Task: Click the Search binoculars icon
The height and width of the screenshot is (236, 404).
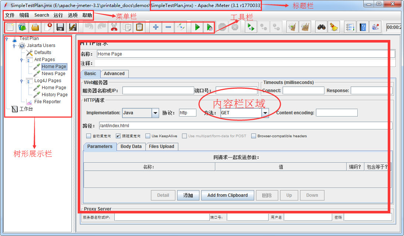Action: pyautogui.click(x=321, y=27)
